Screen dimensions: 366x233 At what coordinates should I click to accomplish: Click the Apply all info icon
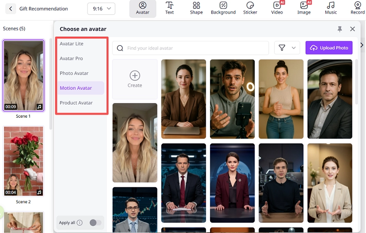click(x=80, y=223)
